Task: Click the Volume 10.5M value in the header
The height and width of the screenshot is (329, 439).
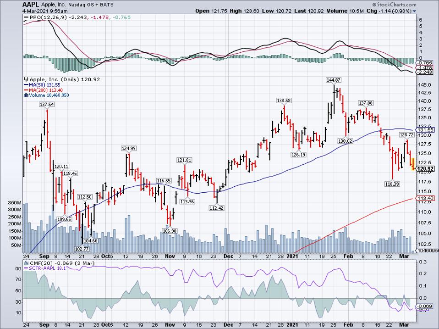Action: (345, 11)
